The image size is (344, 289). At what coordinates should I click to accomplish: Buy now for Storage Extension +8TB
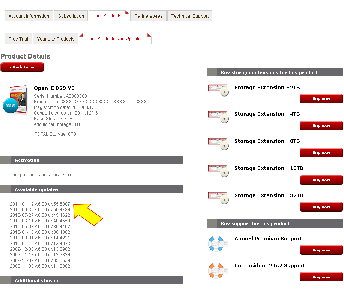click(321, 153)
